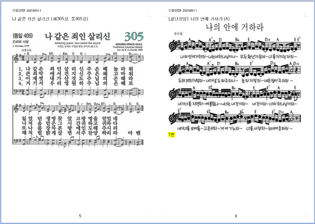Click the green hymn number "305"
315x224 pixels.
click(x=134, y=36)
